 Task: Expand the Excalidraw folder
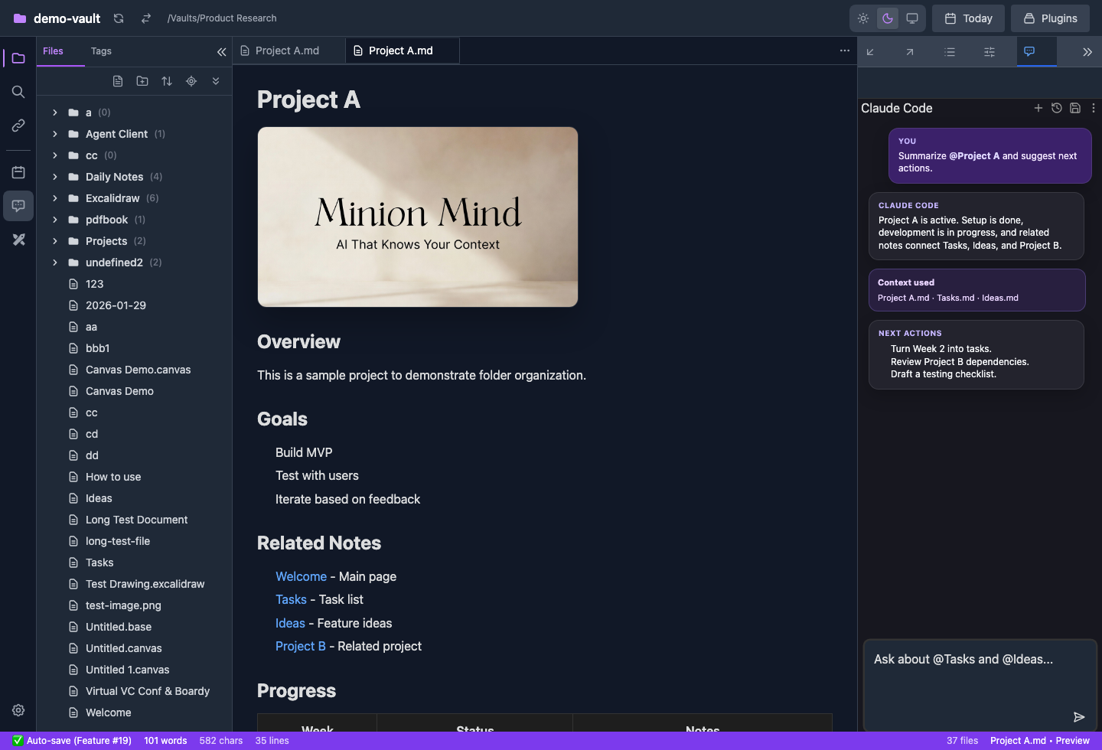pyautogui.click(x=55, y=198)
